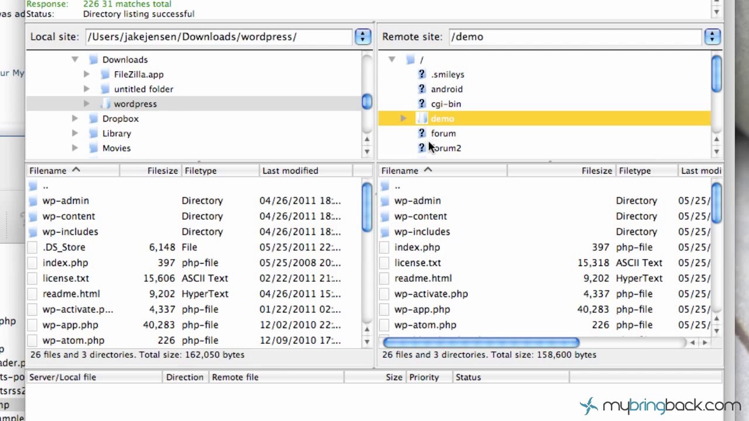The image size is (749, 421).
Task: Click the remote root folder icon
Action: point(411,60)
